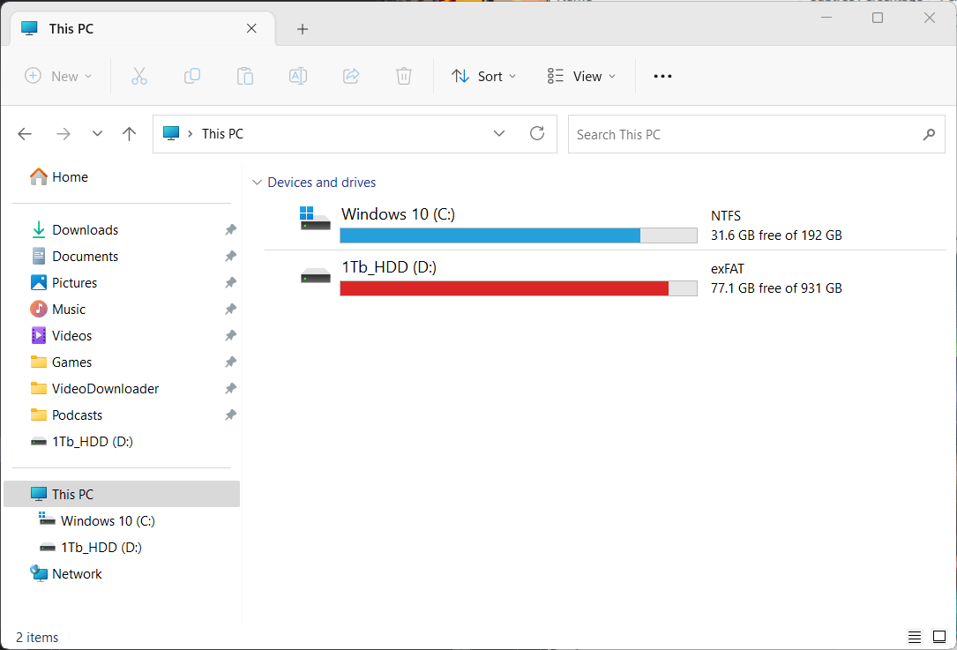Open the See more ellipsis menu
Image resolution: width=957 pixels, height=650 pixels.
tap(662, 77)
